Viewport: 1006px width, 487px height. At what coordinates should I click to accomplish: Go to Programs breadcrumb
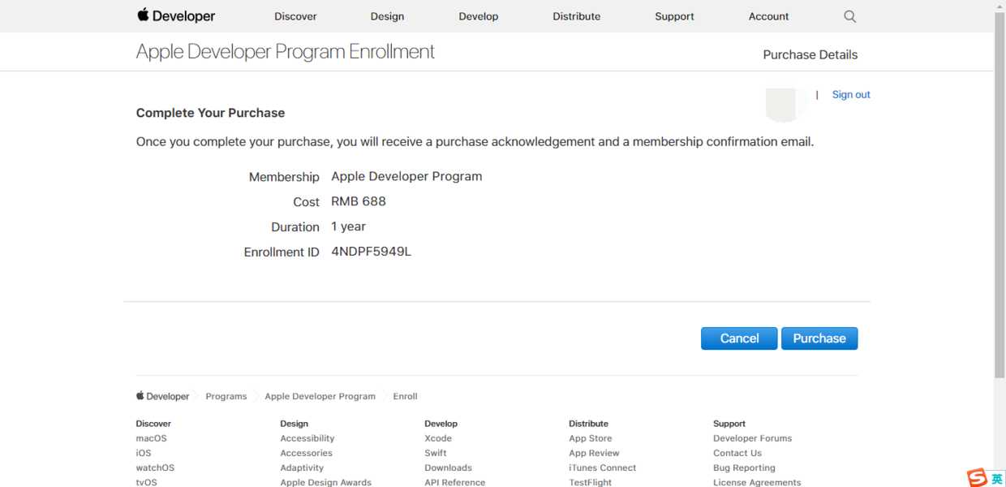(226, 396)
